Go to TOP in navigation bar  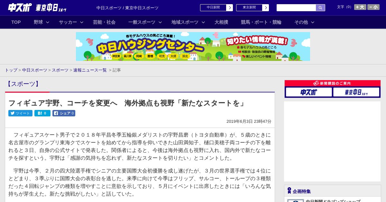pos(16,22)
